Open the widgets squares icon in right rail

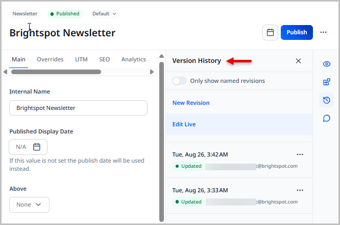pyautogui.click(x=327, y=82)
